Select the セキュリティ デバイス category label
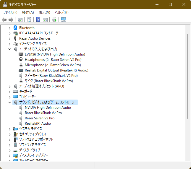 point(33,134)
